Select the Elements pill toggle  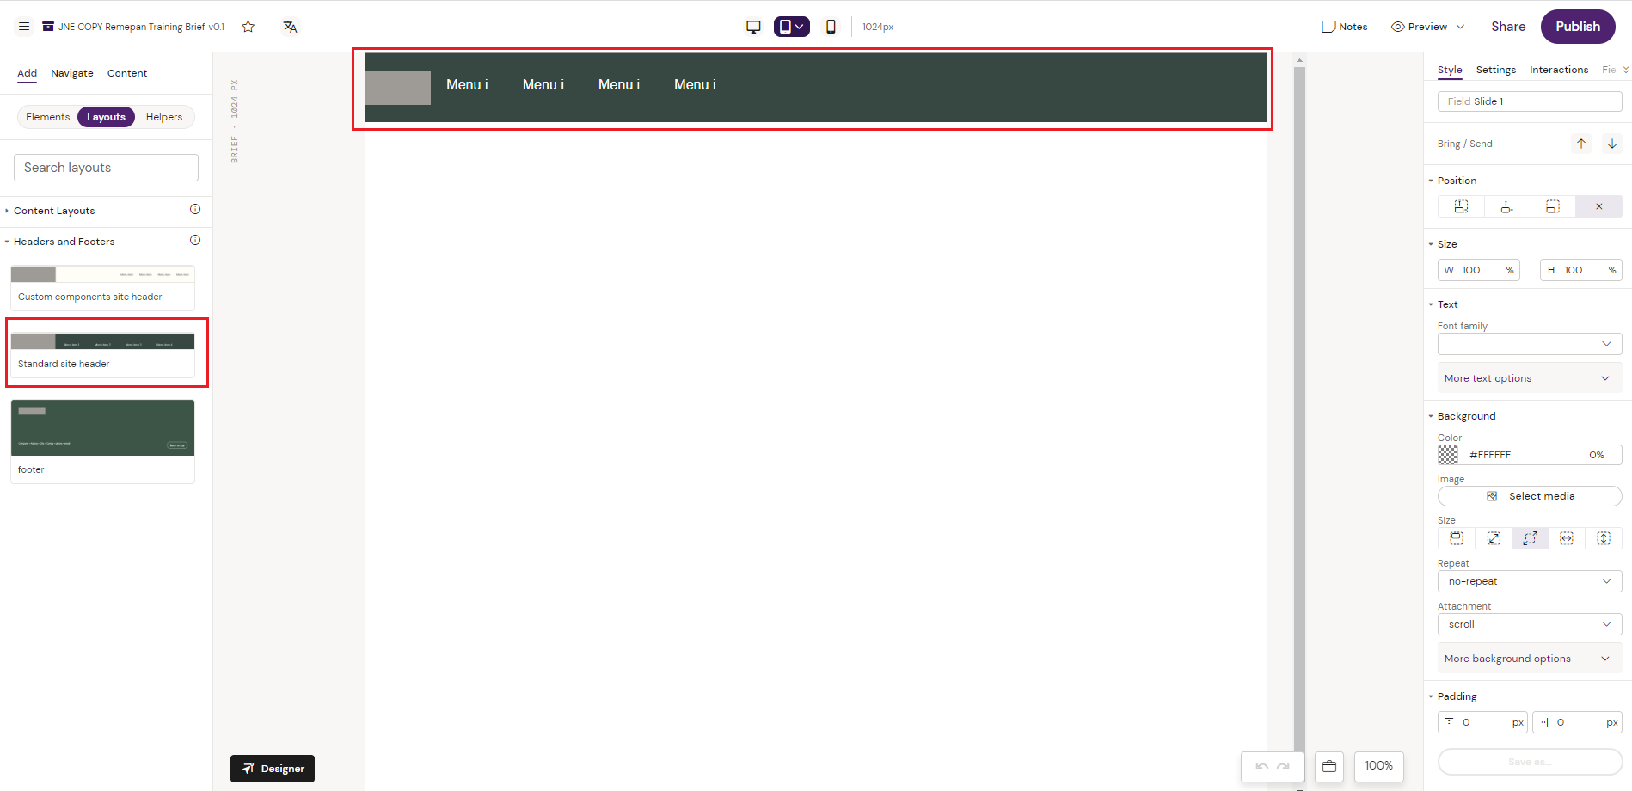click(x=47, y=117)
